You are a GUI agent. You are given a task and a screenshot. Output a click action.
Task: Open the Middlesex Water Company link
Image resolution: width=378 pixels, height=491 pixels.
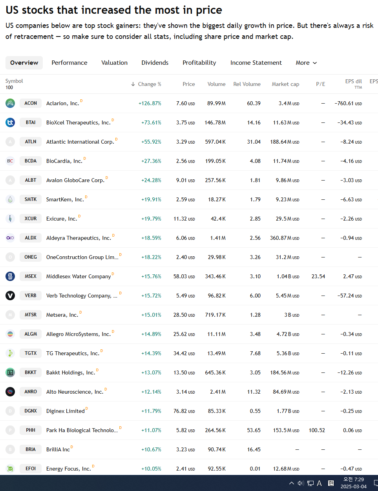[79, 276]
